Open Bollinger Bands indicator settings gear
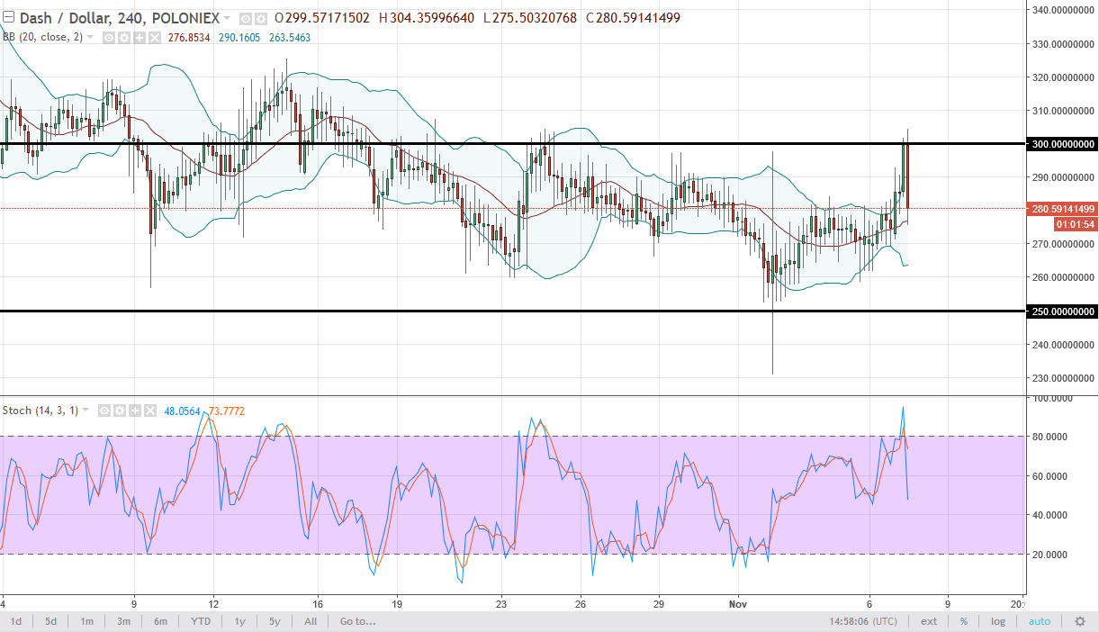The width and height of the screenshot is (1099, 632). 123,37
